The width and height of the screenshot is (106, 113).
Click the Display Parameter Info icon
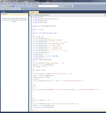click(5, 9)
